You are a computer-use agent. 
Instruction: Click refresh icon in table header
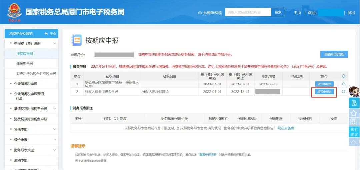[x=343, y=76]
